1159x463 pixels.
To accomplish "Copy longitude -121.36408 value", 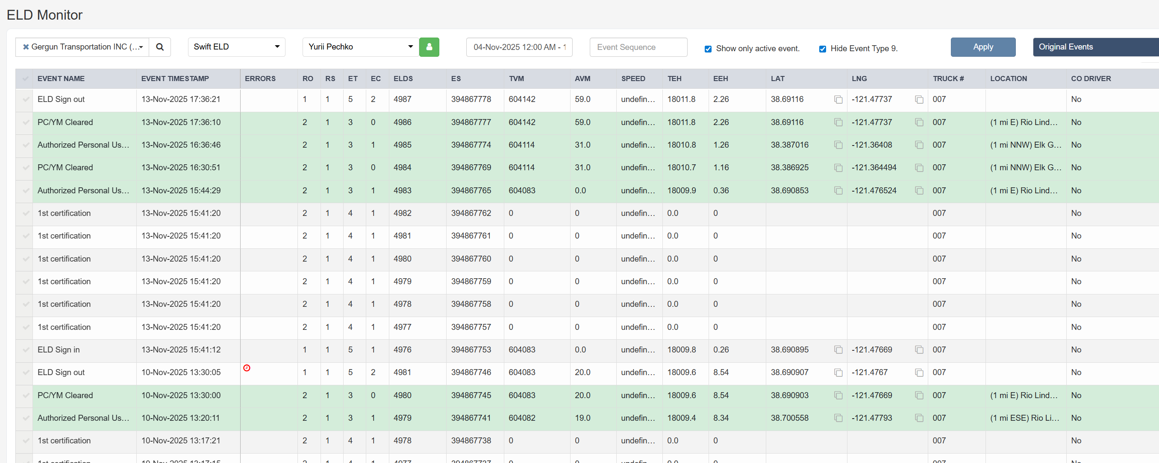I will (x=919, y=145).
